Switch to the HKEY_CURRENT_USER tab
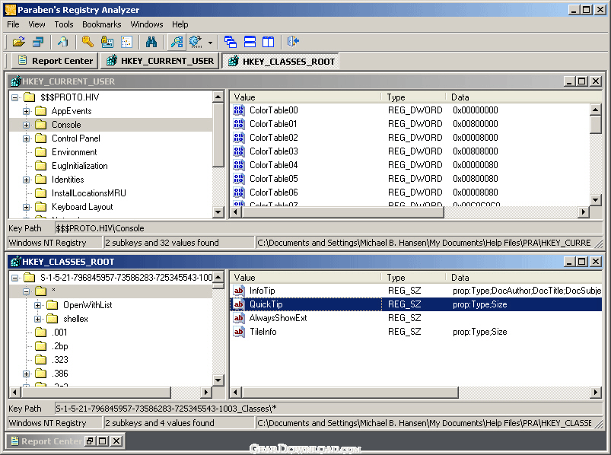The width and height of the screenshot is (611, 455). point(160,61)
